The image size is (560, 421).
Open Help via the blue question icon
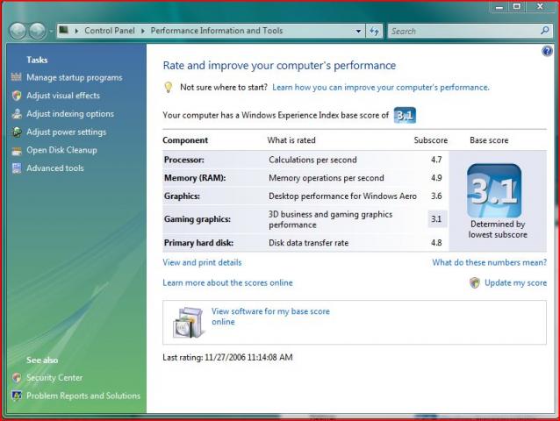pos(547,51)
